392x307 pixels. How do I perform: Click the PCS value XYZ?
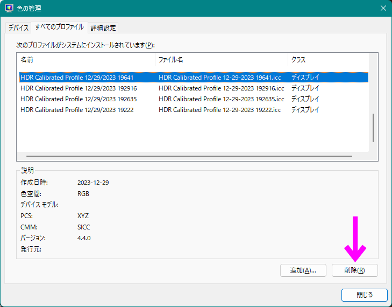[x=83, y=216]
